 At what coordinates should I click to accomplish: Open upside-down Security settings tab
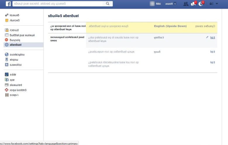coord(15,20)
